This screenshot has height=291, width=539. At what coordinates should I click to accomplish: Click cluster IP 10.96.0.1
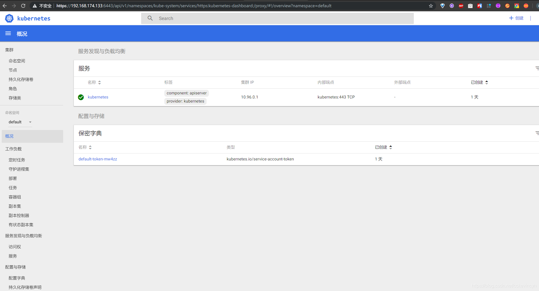(x=250, y=97)
